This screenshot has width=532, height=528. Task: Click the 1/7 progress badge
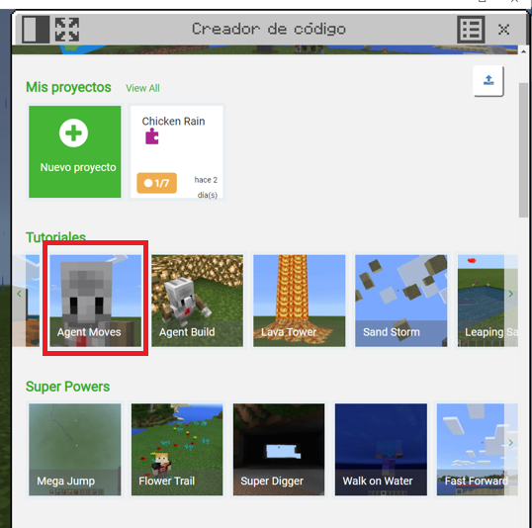157,183
